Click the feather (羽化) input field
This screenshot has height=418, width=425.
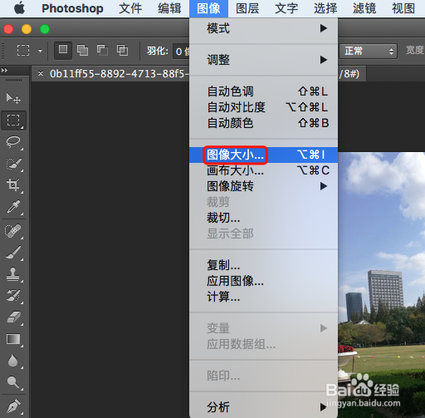tap(181, 52)
